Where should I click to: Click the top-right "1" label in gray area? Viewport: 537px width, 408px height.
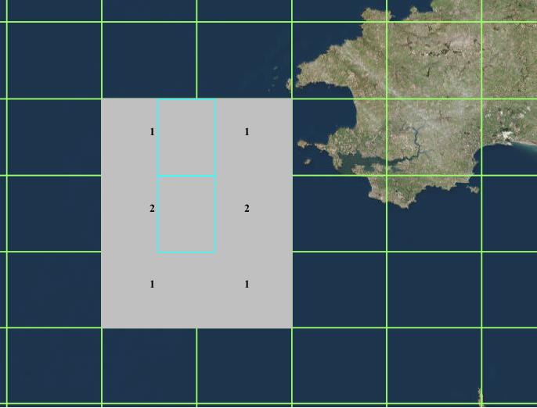pos(247,132)
